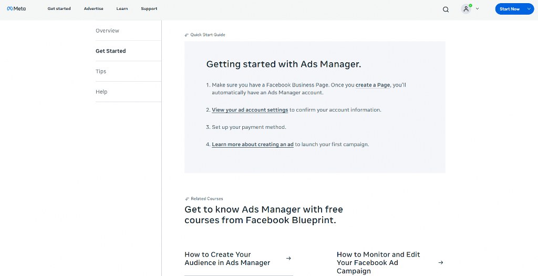
Task: Click arrow next to Monitor and Edit course
Action: (441, 263)
